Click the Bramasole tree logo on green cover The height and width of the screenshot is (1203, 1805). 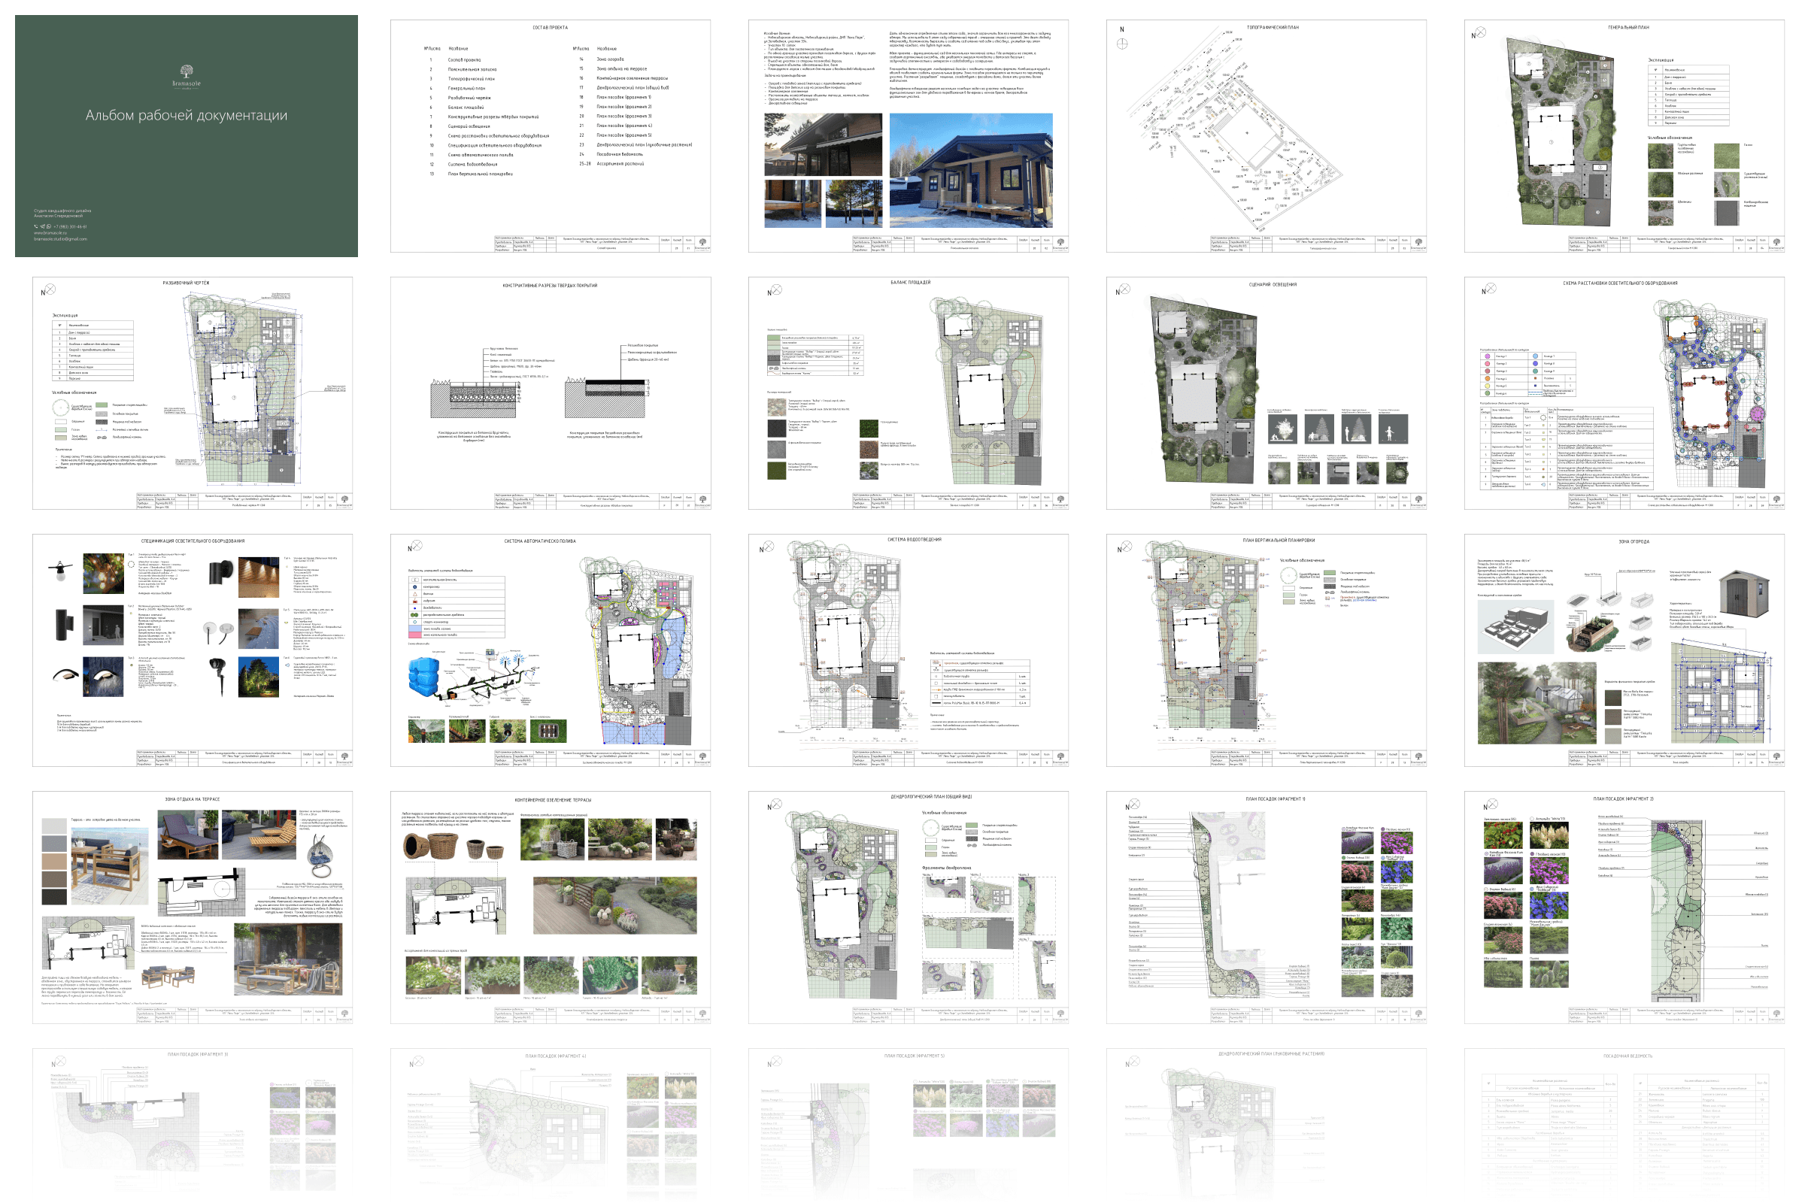coord(187,71)
